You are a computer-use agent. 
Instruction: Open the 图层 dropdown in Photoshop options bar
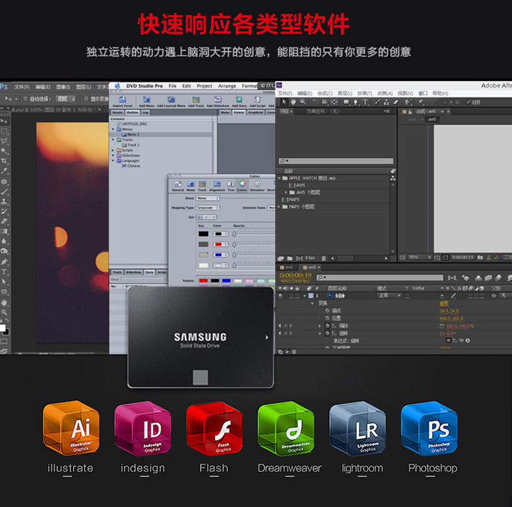click(x=65, y=99)
